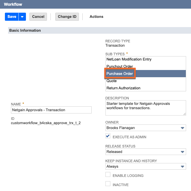This screenshot has width=191, height=191.
Task: Select Purchase Order in Sub Types list
Action: point(120,74)
